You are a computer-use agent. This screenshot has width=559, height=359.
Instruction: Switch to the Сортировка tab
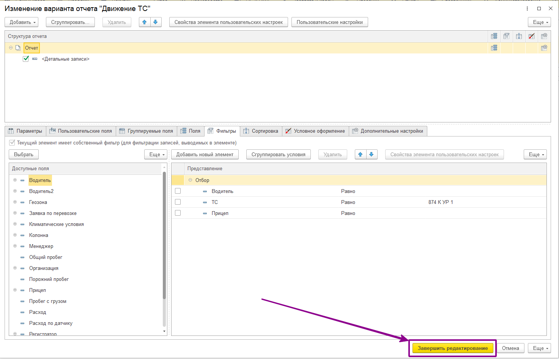coord(261,131)
